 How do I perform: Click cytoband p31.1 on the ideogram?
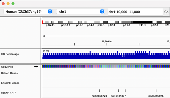pyautogui.click(x=142, y=22)
